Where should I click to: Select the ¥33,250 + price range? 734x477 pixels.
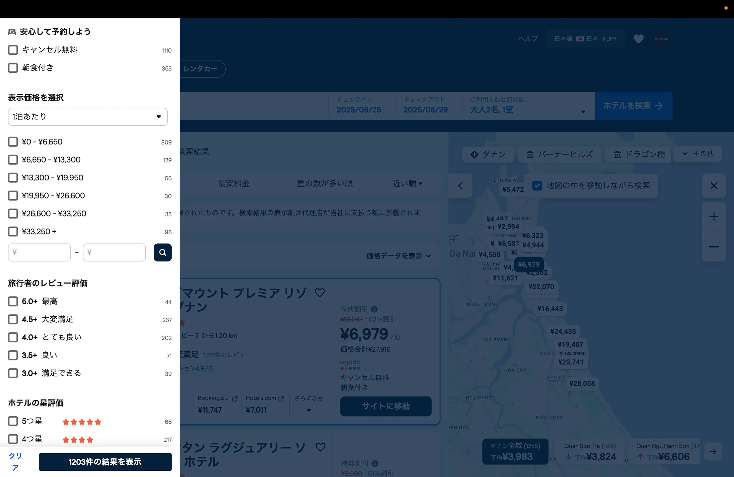13,231
